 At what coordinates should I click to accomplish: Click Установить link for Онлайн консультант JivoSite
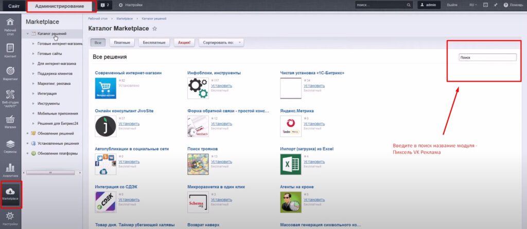click(x=129, y=124)
